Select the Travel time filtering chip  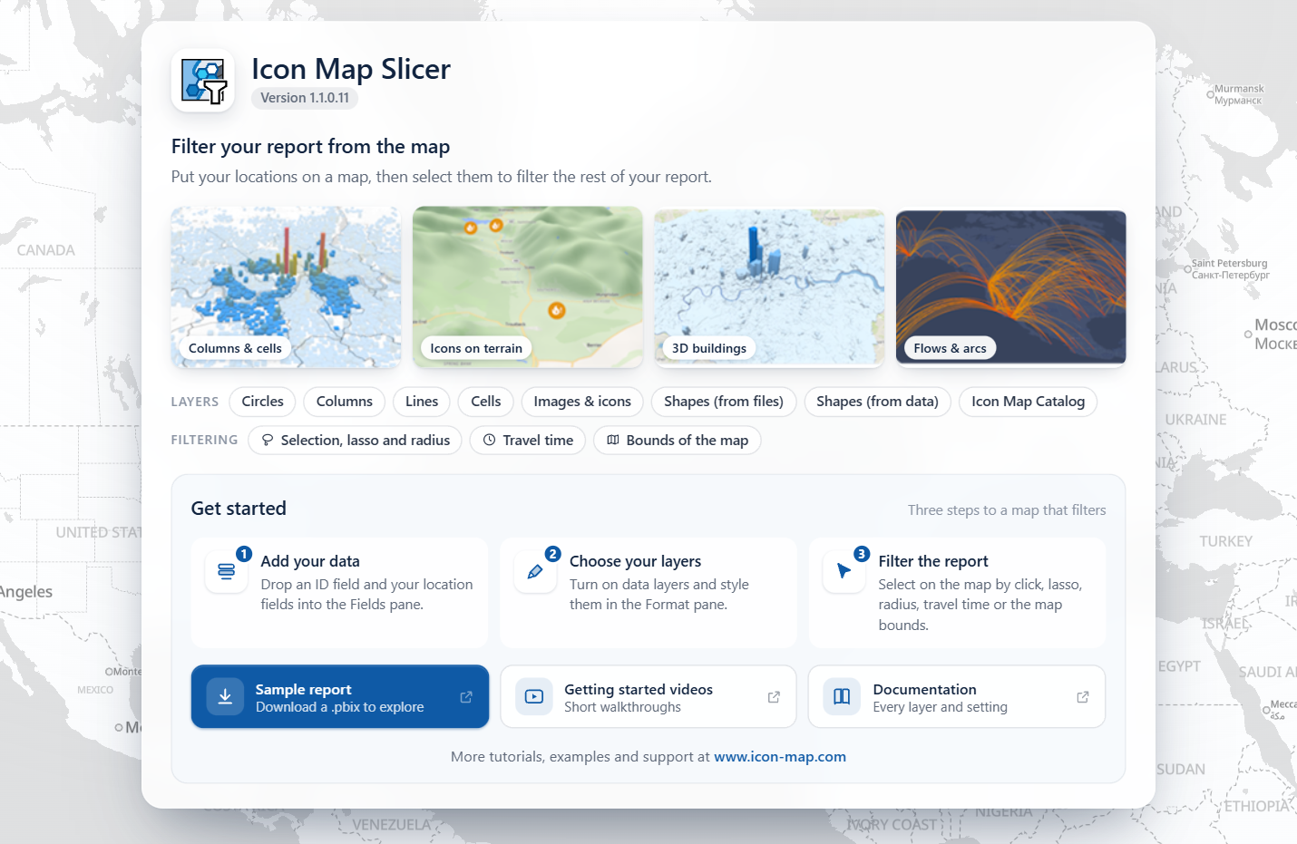528,441
